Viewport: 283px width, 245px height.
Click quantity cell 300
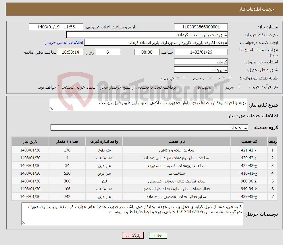pyautogui.click(x=67, y=181)
